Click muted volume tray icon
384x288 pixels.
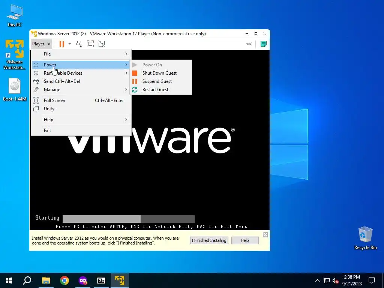pyautogui.click(x=335, y=280)
